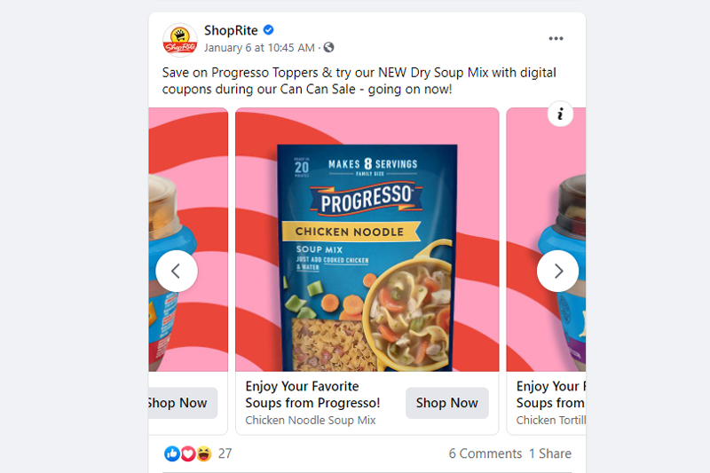The width and height of the screenshot is (710, 473).
Task: Click the partially visible Shop Now button on left card
Action: [x=183, y=403]
